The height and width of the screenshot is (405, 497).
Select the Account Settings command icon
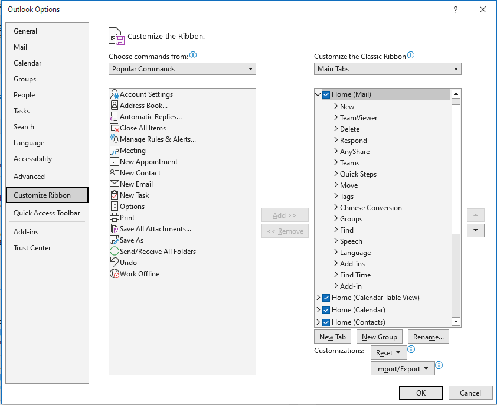(x=113, y=94)
